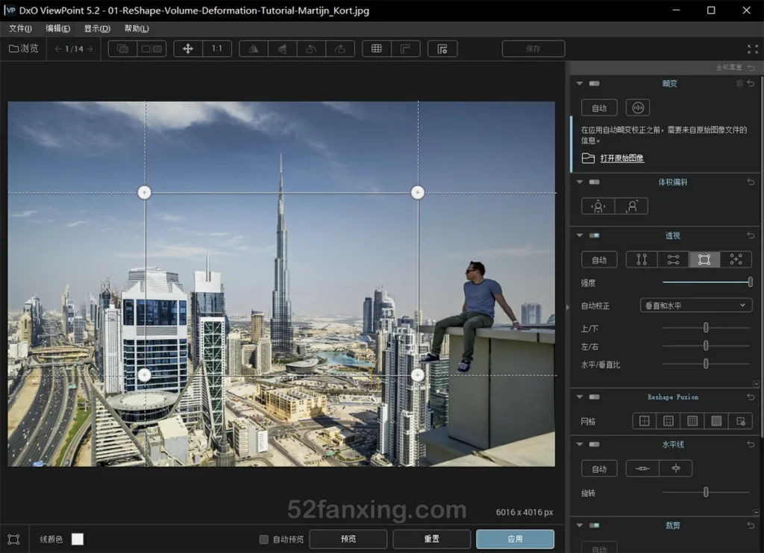Enable the 自动预览 checkbox

tap(264, 539)
